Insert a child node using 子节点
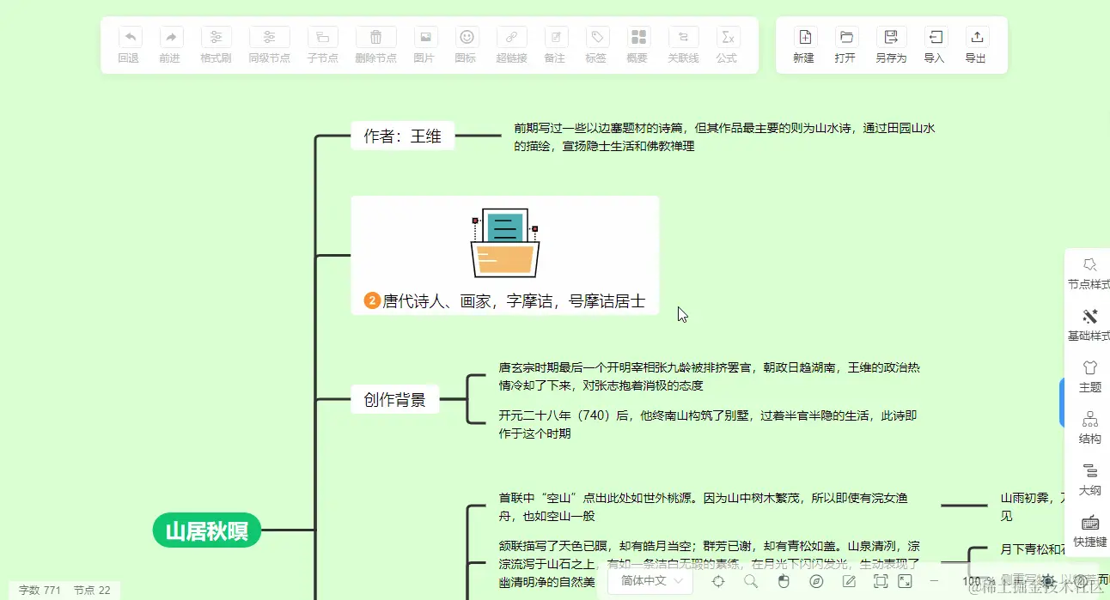Image resolution: width=1110 pixels, height=600 pixels. point(322,45)
